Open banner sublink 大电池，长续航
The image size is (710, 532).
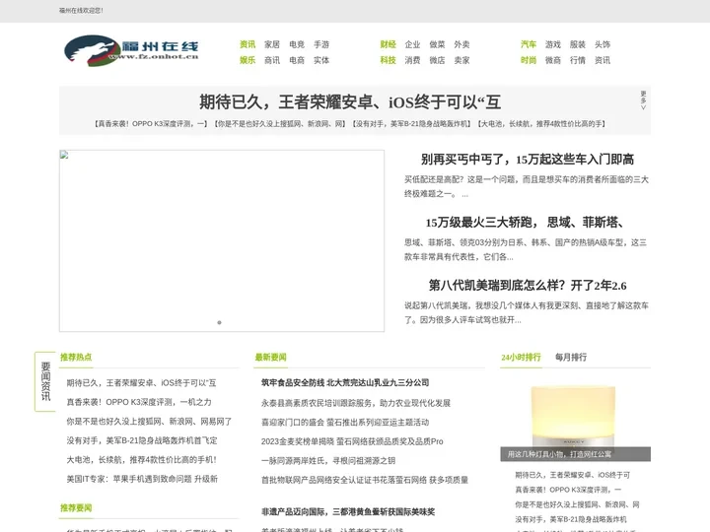[541, 123]
